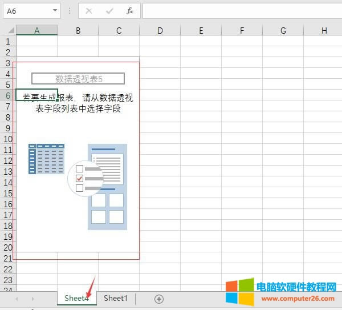This screenshot has height=310, width=342.
Task: Select column D header
Action: pos(160,31)
